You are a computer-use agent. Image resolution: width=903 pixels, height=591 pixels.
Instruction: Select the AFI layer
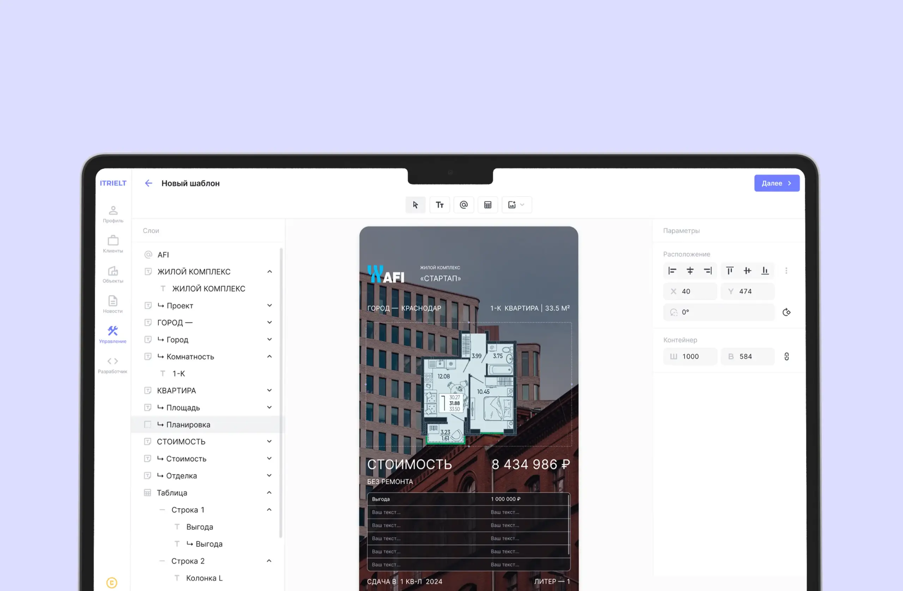pyautogui.click(x=208, y=255)
